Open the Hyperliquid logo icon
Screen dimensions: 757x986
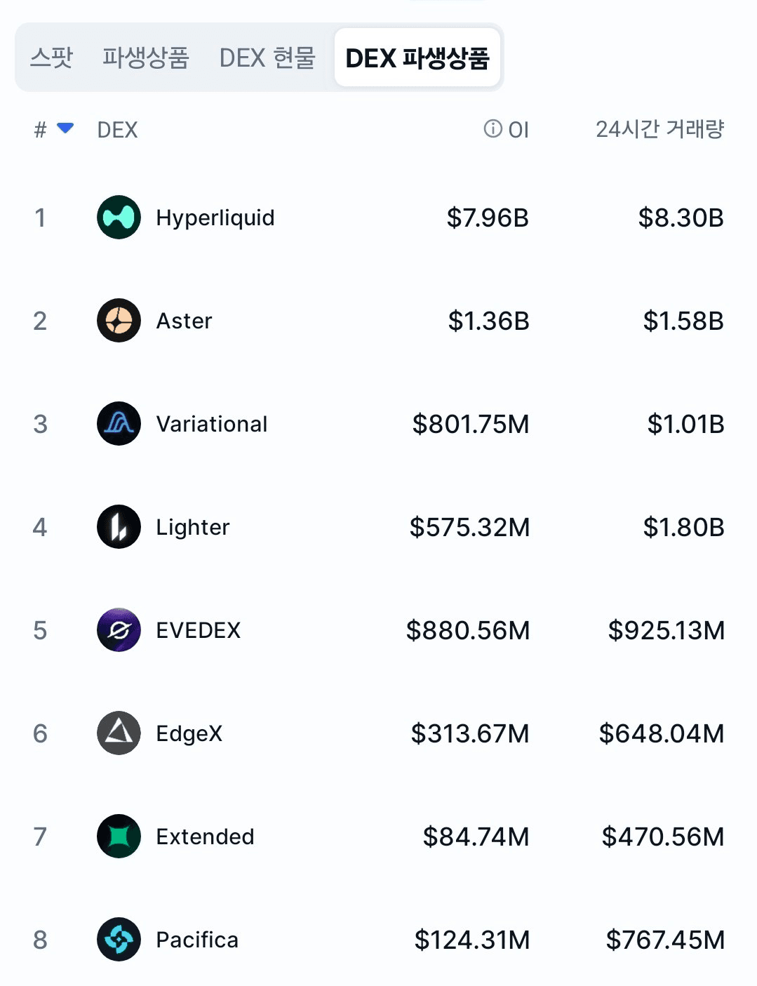click(119, 218)
